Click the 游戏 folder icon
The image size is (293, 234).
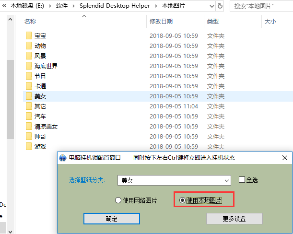point(29,147)
